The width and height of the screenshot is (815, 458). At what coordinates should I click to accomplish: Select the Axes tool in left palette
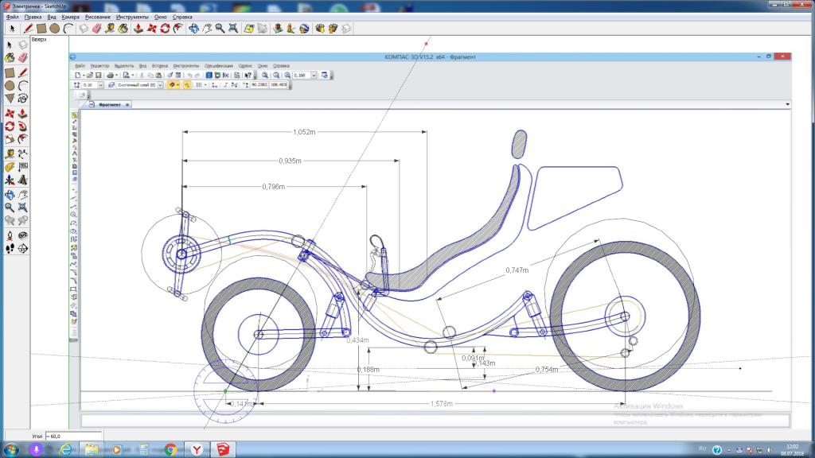coord(10,180)
